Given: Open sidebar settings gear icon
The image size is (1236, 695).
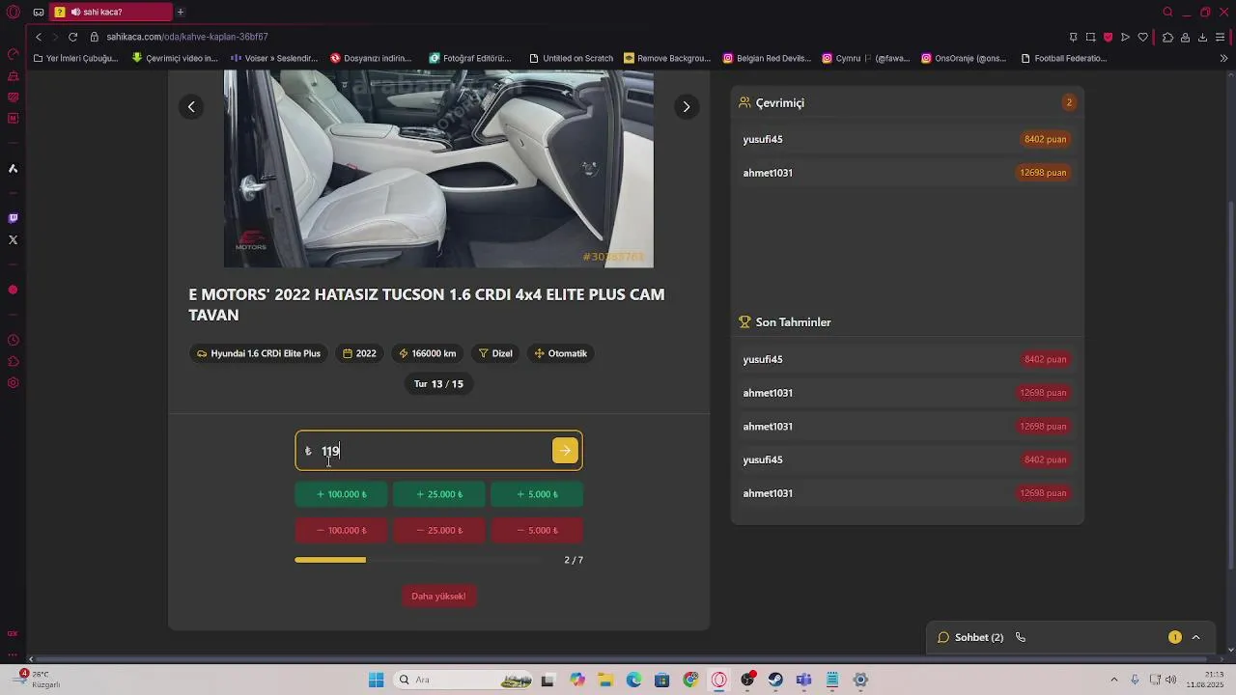Looking at the screenshot, I should [13, 383].
